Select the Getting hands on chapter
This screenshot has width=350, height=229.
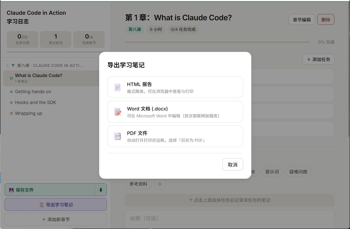pyautogui.click(x=56, y=92)
